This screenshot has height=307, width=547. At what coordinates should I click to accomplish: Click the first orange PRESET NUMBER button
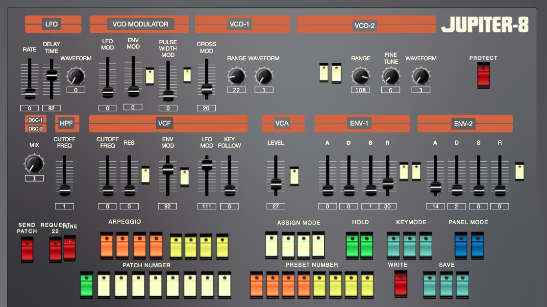click(256, 285)
